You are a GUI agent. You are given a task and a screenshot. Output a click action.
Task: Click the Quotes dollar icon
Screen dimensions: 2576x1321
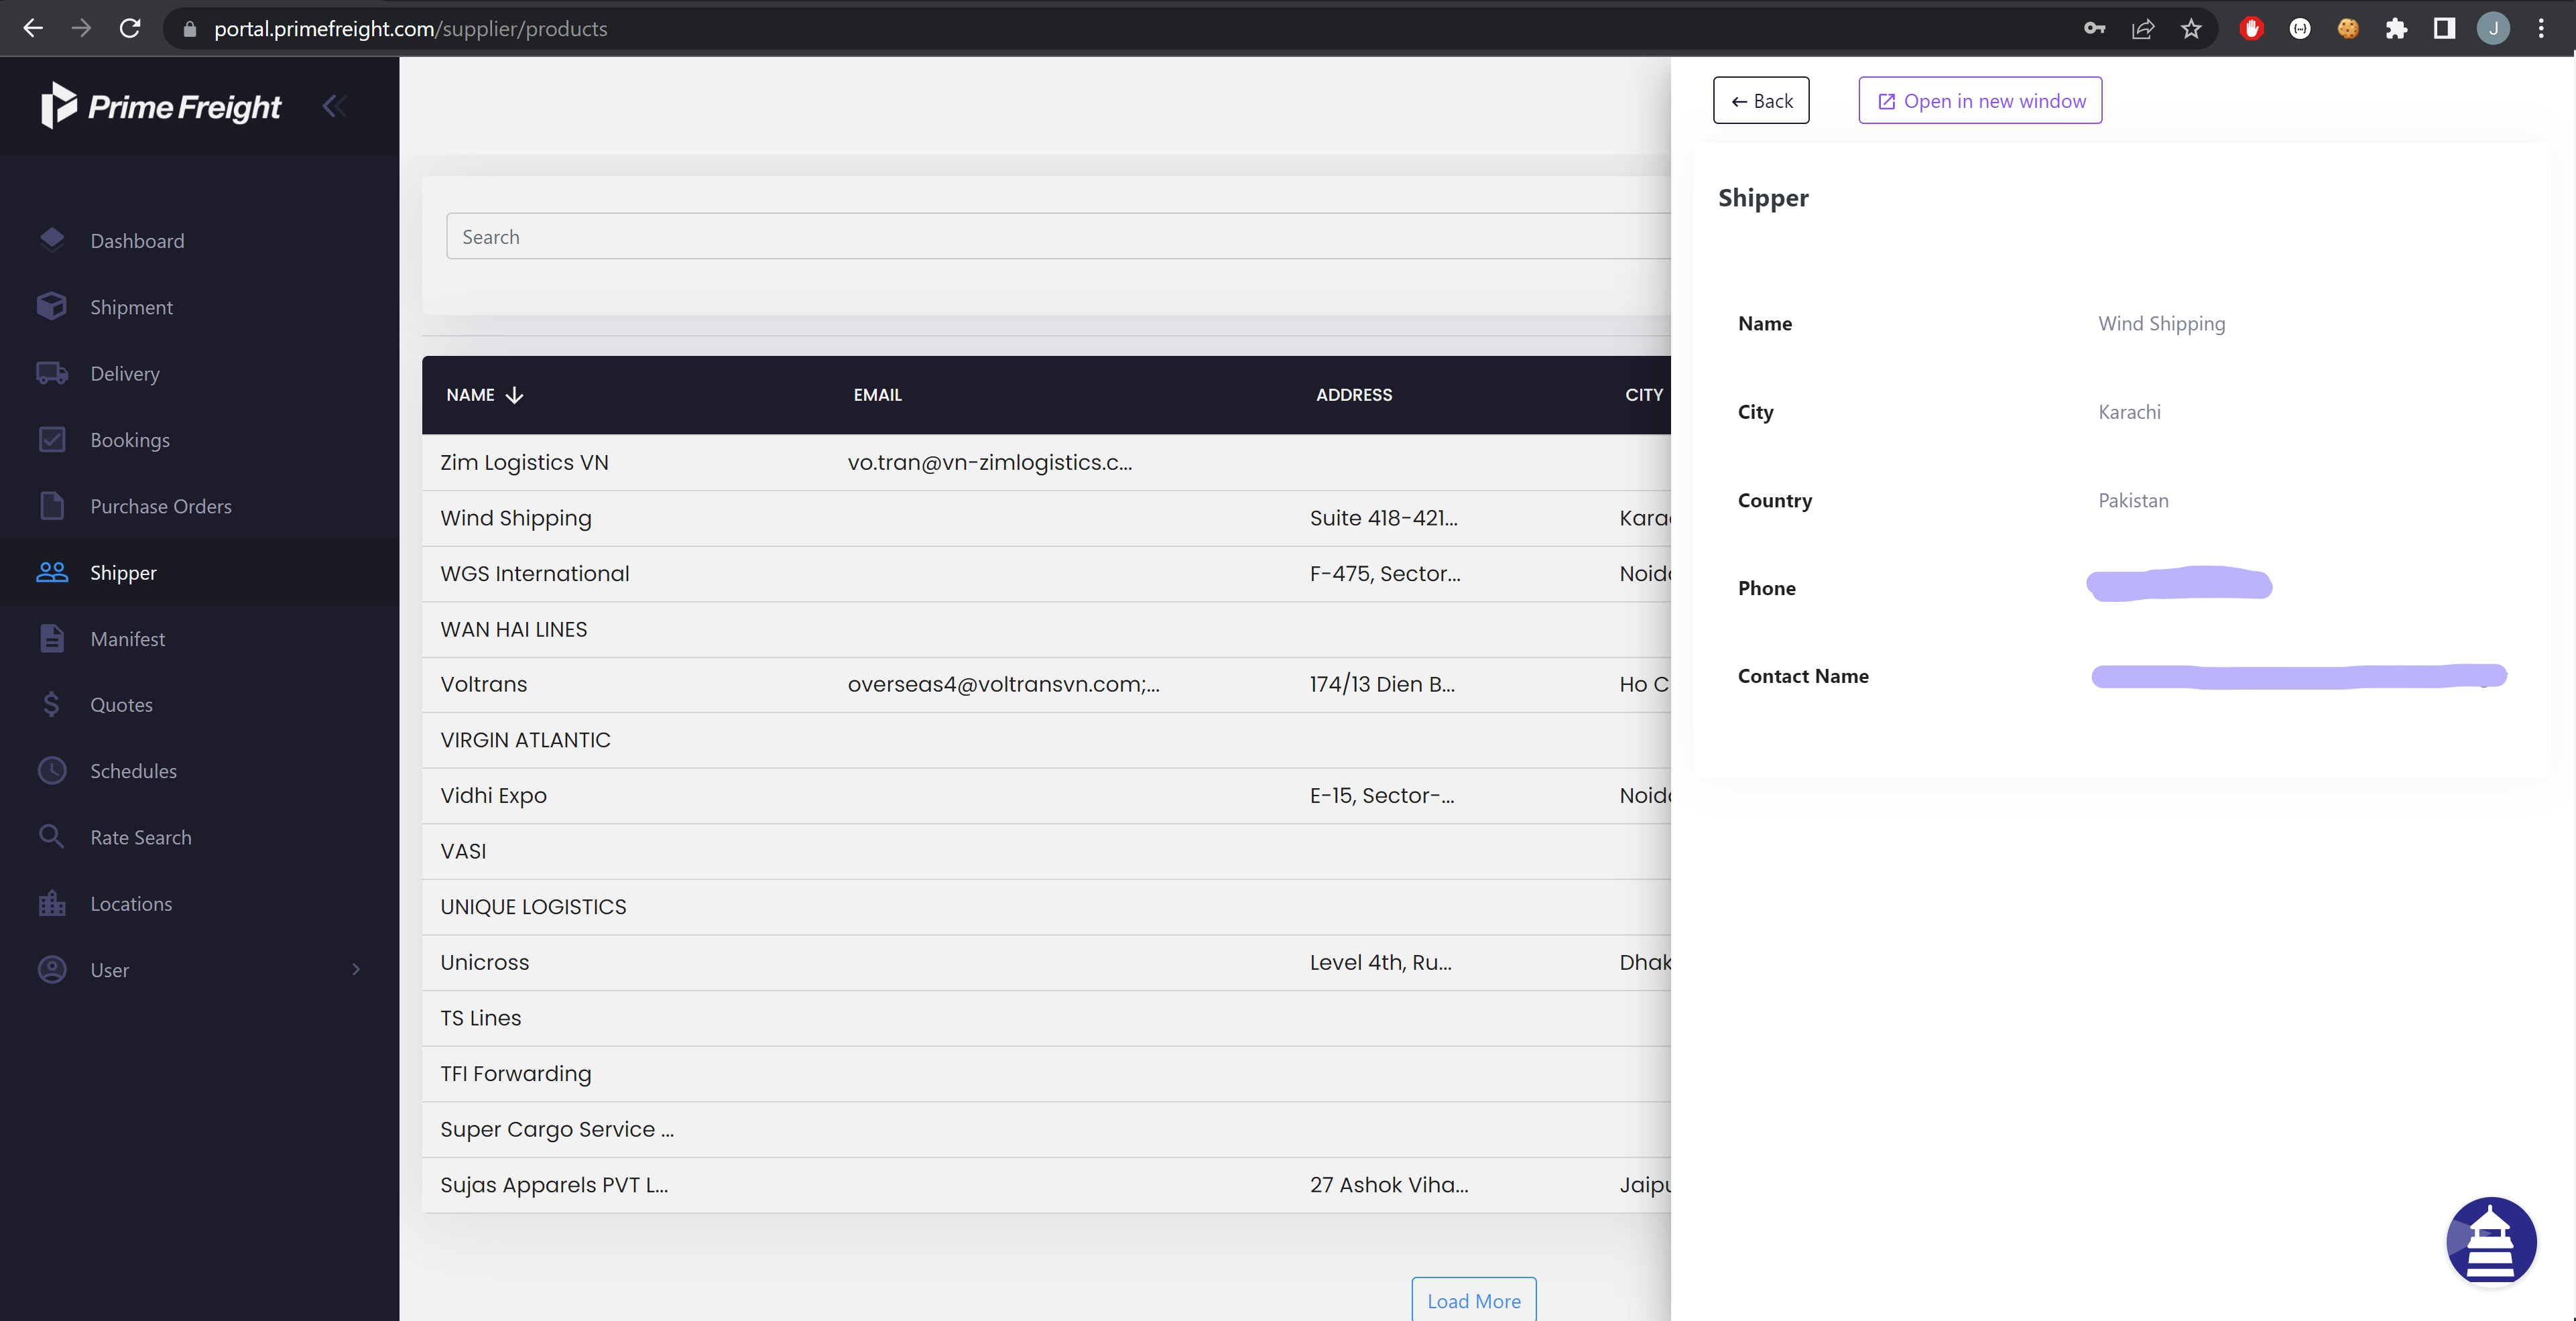click(52, 704)
